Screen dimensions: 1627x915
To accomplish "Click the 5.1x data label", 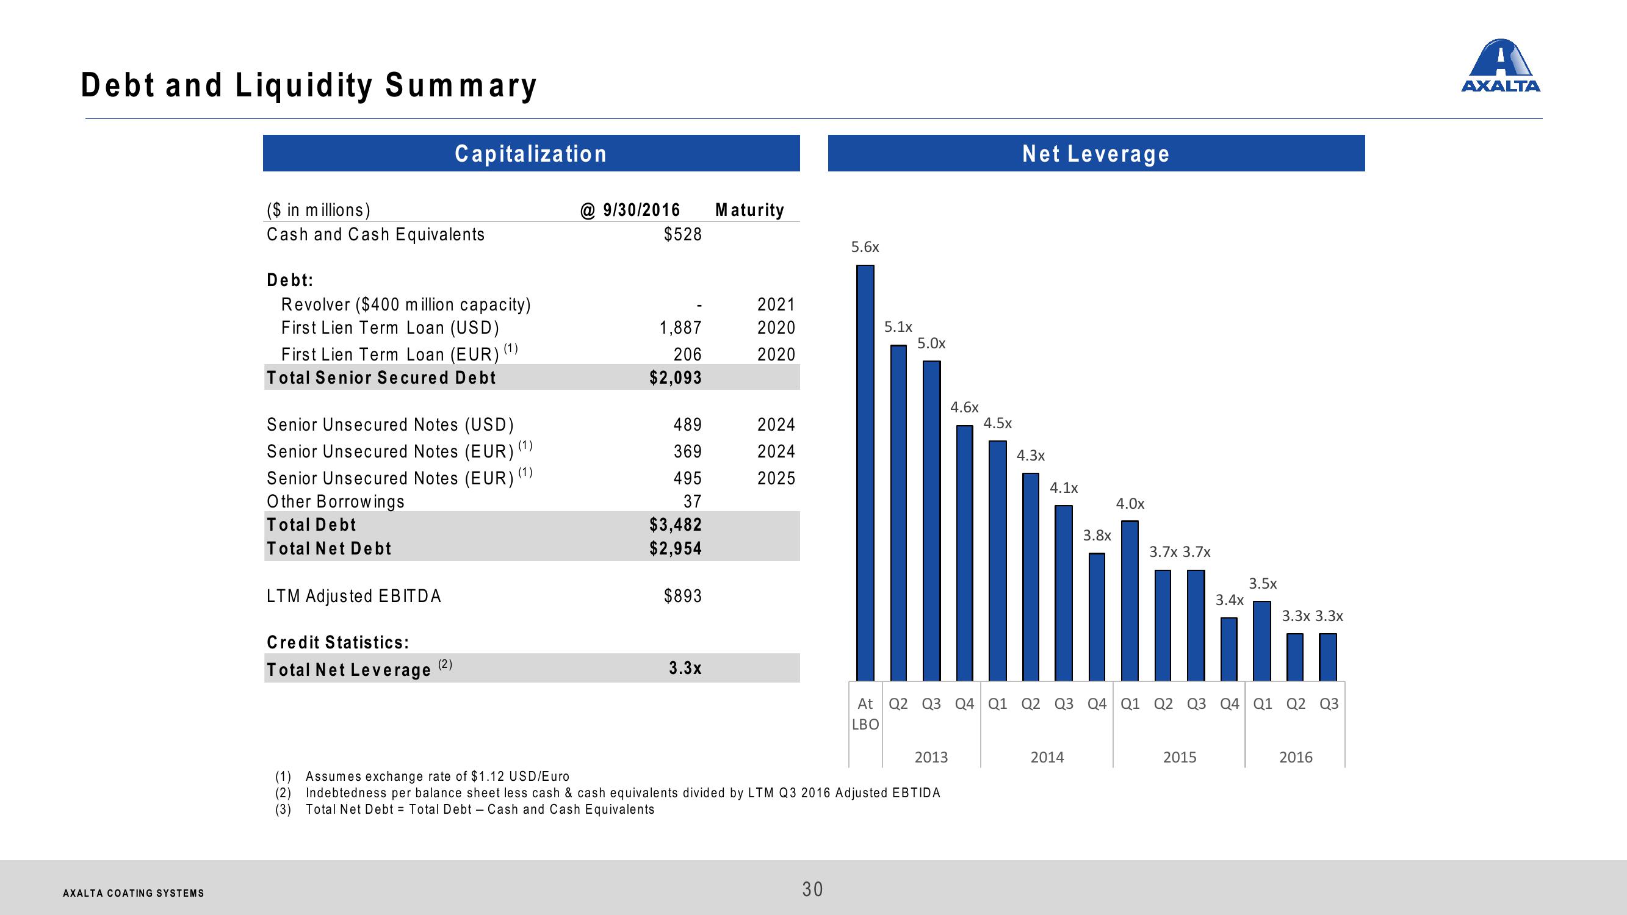I will pyautogui.click(x=898, y=327).
